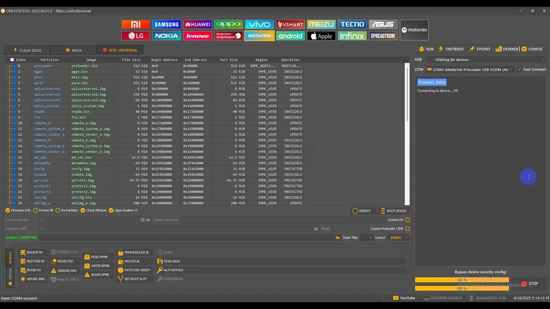
Task: Open DEVMGR device manager
Action: coord(507,49)
